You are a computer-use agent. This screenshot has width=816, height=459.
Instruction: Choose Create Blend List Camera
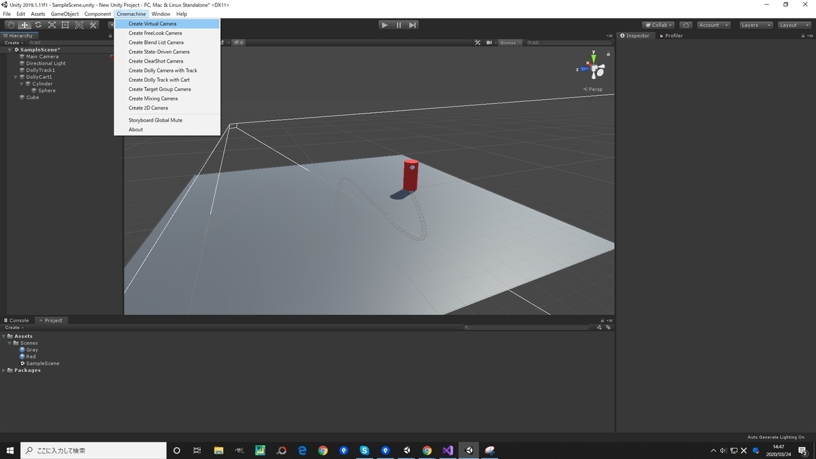tap(167, 42)
